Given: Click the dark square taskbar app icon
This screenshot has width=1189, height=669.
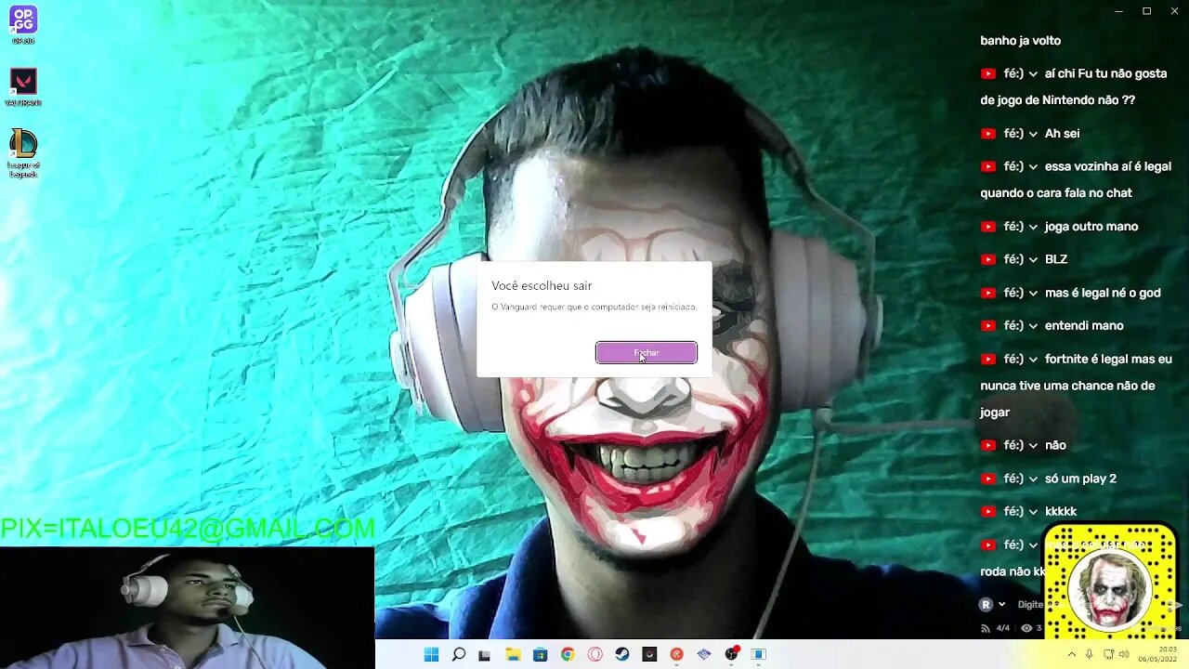Looking at the screenshot, I should (649, 654).
